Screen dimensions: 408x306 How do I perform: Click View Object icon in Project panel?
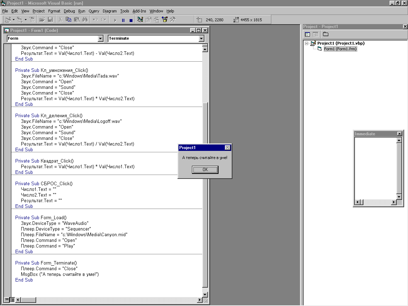click(315, 34)
